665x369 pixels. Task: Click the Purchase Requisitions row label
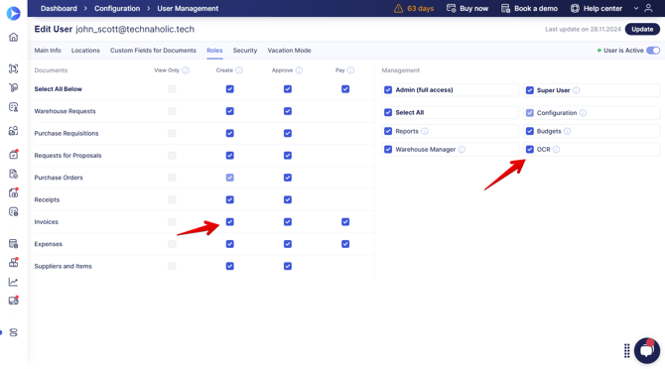[66, 134]
